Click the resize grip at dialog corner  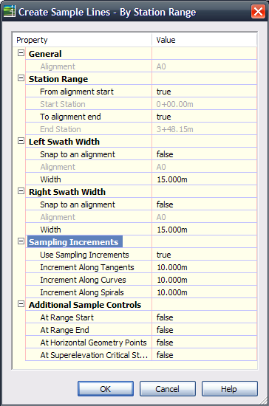coord(263,401)
